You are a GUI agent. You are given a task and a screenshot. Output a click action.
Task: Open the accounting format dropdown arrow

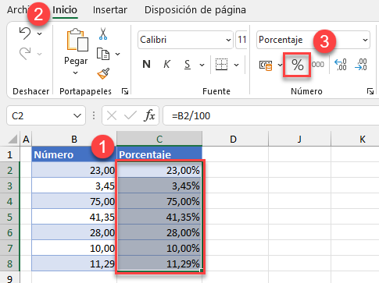click(x=280, y=65)
